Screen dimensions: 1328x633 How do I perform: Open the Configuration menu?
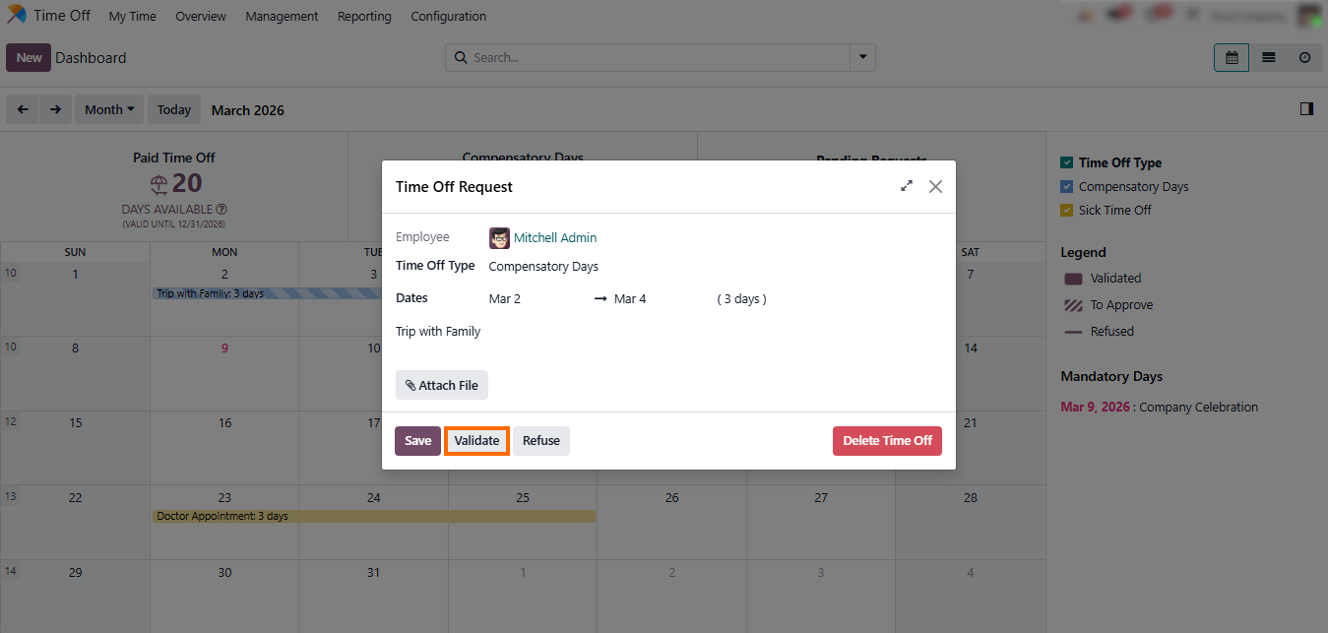(448, 17)
